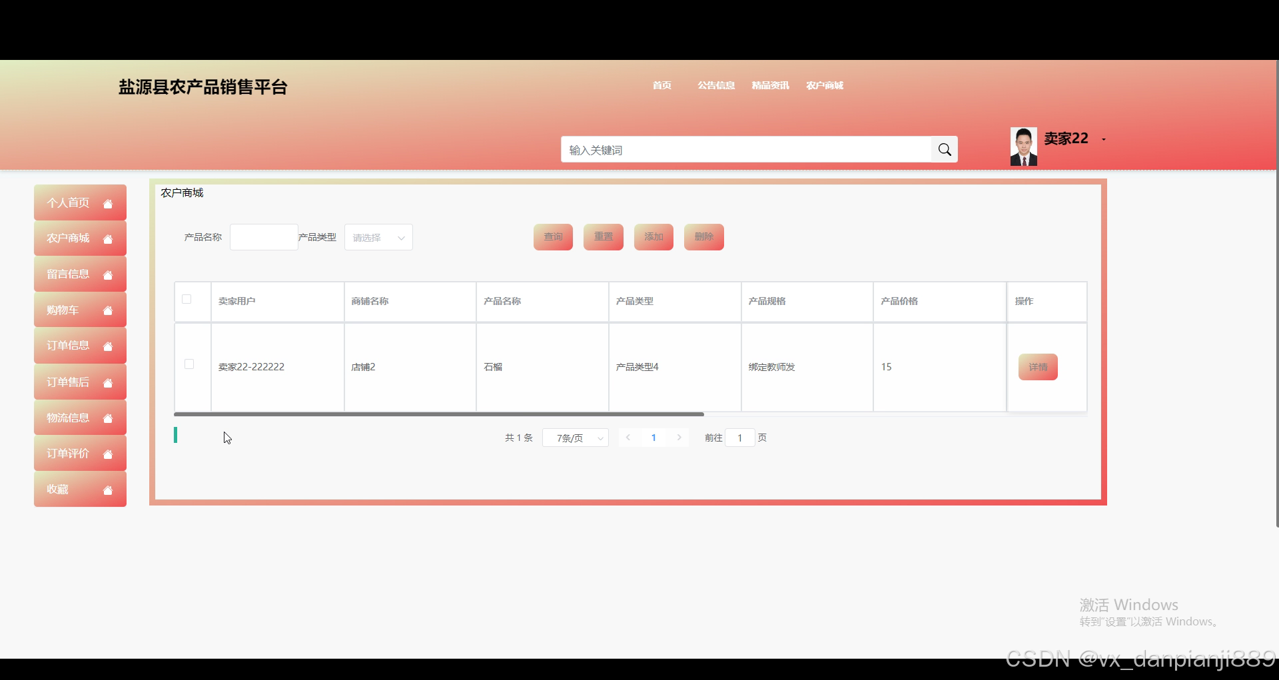Viewport: 1279px width, 680px height.
Task: Click the home icon beside 农户商城 in the sidebar
Action: 108,238
